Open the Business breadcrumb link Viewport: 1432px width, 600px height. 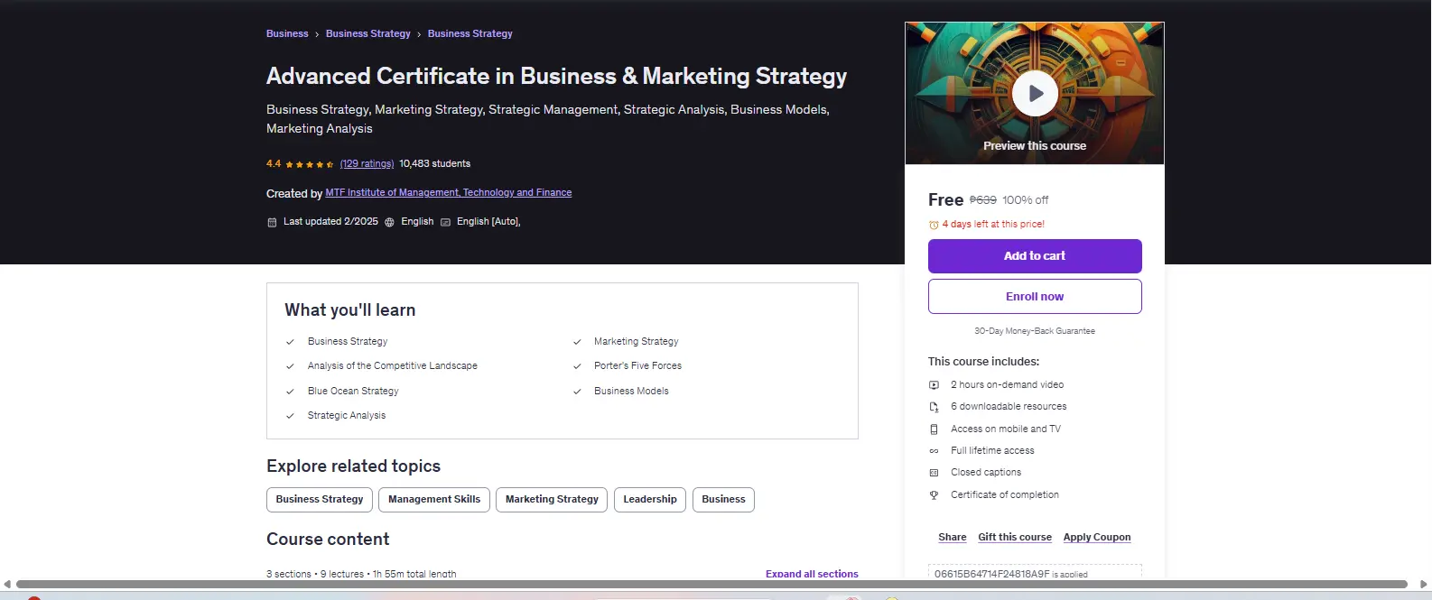tap(287, 33)
